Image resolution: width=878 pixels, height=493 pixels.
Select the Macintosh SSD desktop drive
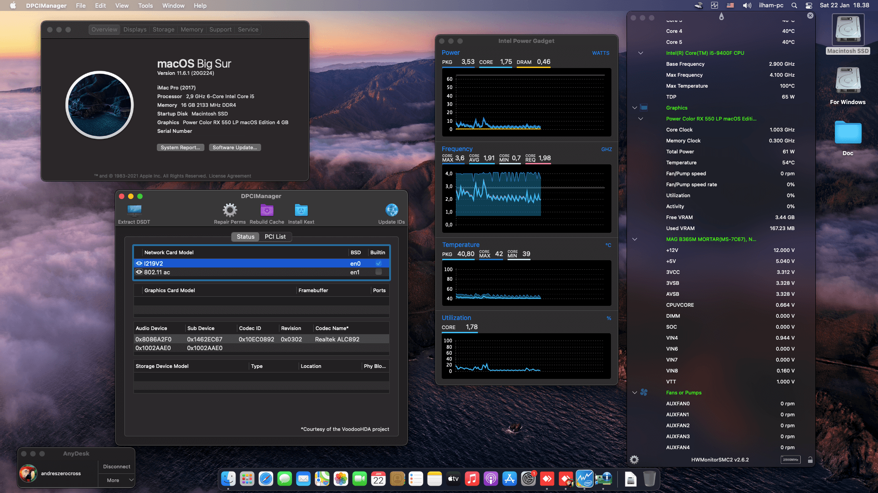(x=848, y=34)
